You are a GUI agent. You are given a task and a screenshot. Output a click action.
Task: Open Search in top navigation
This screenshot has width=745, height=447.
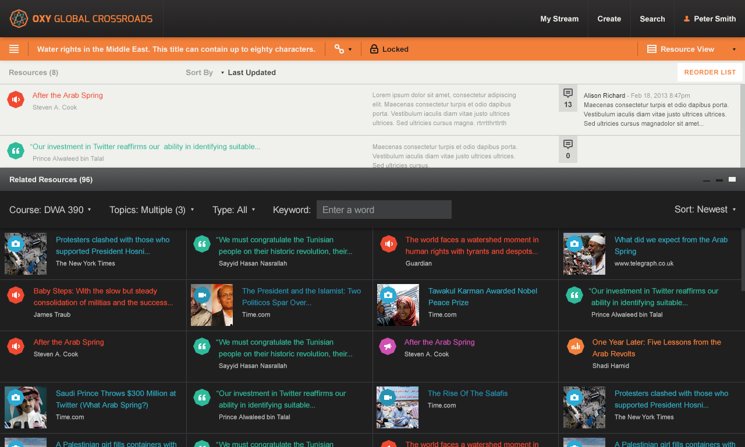tap(652, 19)
